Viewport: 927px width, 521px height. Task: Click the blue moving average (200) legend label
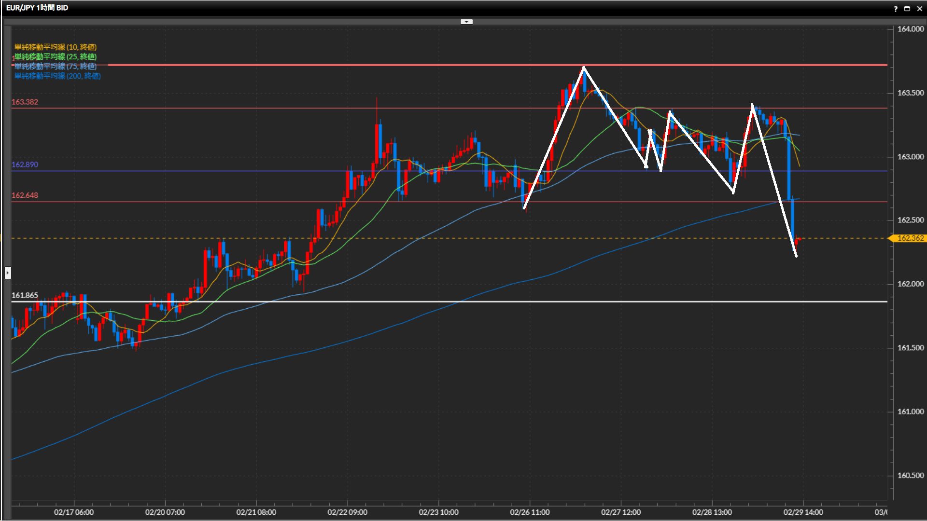(57, 76)
